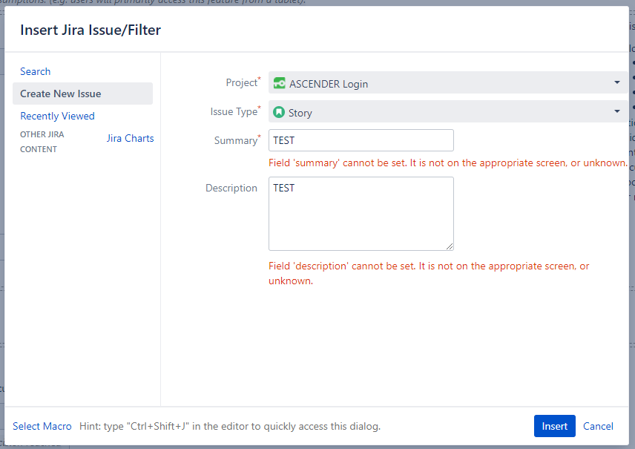The image size is (635, 449).
Task: Cancel the Insert Jira Issue dialog
Action: click(598, 426)
